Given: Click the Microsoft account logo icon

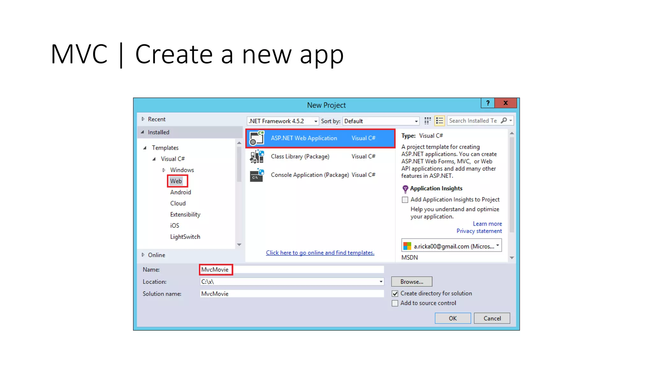Looking at the screenshot, I should [x=407, y=246].
